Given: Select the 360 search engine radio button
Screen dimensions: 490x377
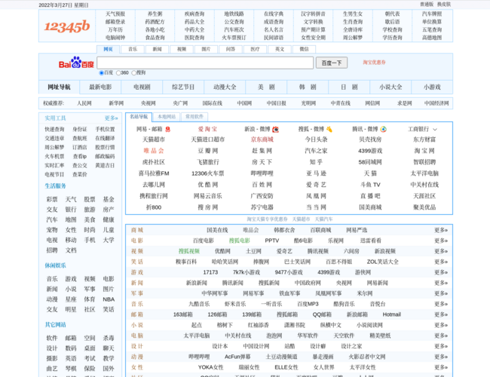Looking at the screenshot, I should [x=118, y=73].
